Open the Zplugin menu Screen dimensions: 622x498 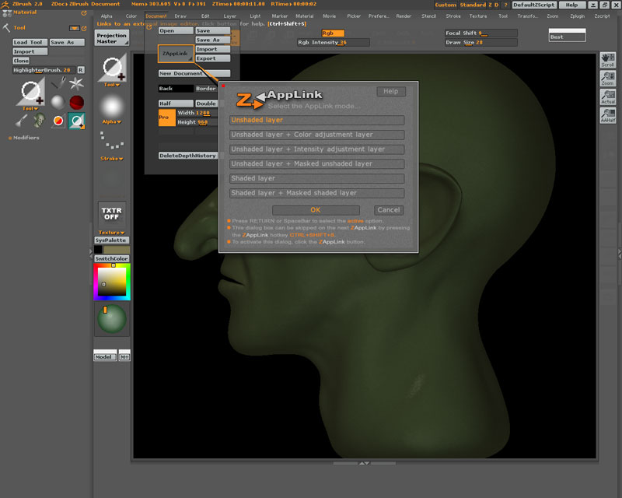tap(577, 16)
